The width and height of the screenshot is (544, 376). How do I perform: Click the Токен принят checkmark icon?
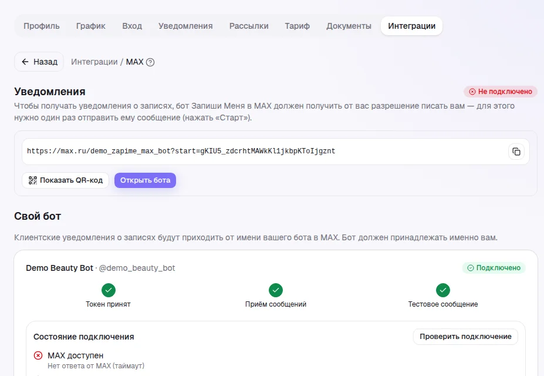coord(109,290)
